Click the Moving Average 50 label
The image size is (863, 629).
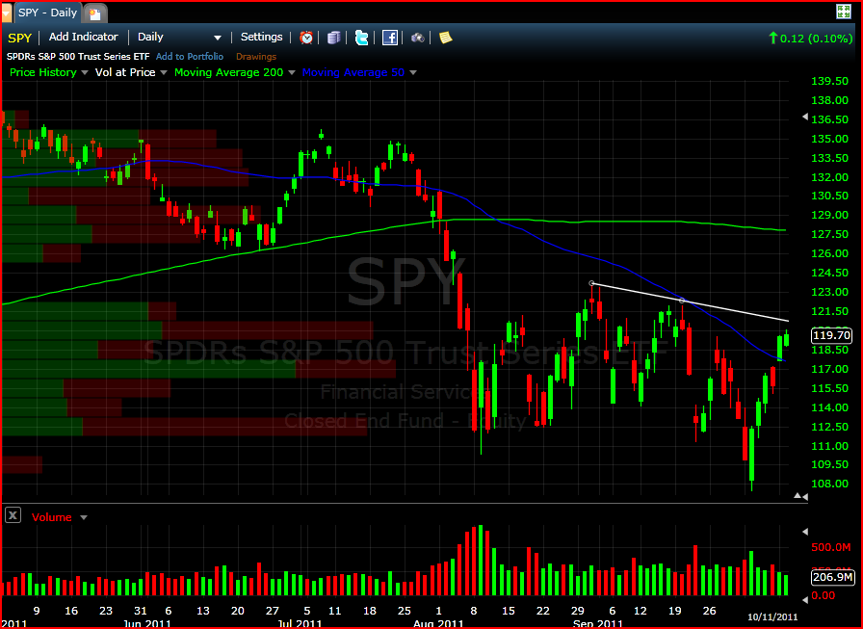click(x=353, y=72)
